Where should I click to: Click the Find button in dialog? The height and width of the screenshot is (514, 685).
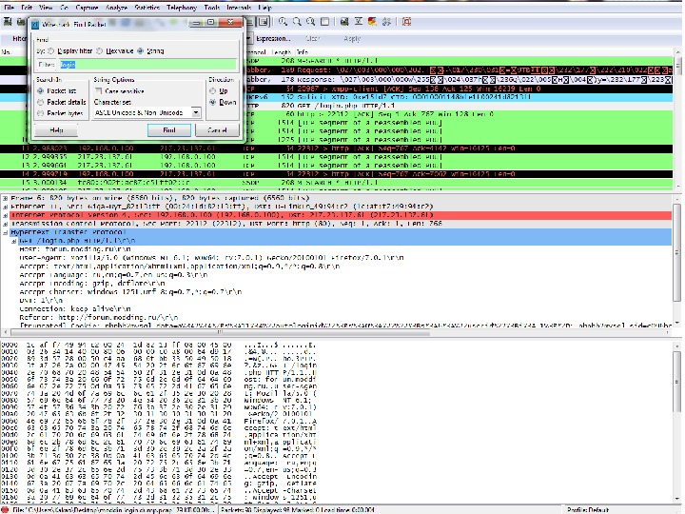(169, 129)
